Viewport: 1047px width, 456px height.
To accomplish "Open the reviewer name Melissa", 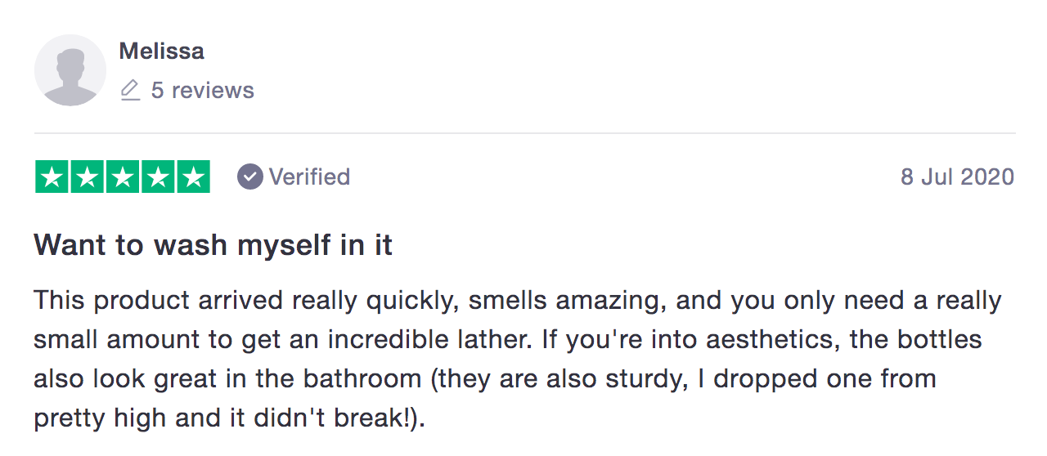I will pos(161,51).
